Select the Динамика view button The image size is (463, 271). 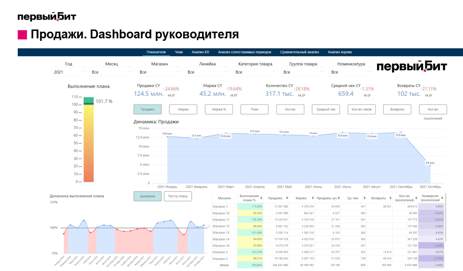point(147,196)
